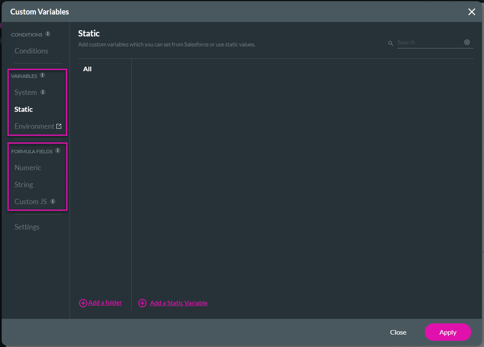Select Conditions in the sidebar
484x347 pixels.
click(x=31, y=51)
